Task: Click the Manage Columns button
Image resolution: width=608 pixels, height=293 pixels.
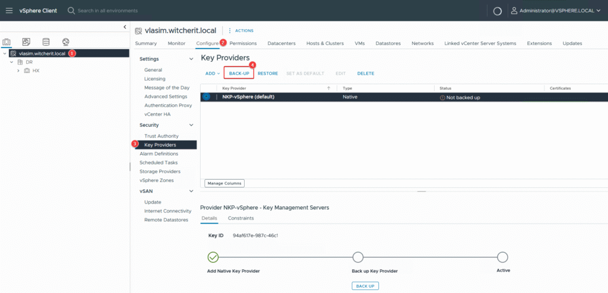Action: 224,183
